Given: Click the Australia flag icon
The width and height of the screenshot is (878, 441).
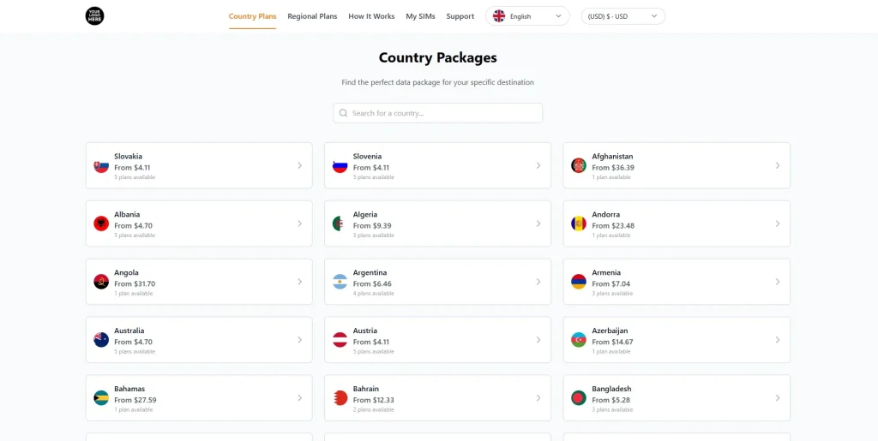Looking at the screenshot, I should pos(101,340).
